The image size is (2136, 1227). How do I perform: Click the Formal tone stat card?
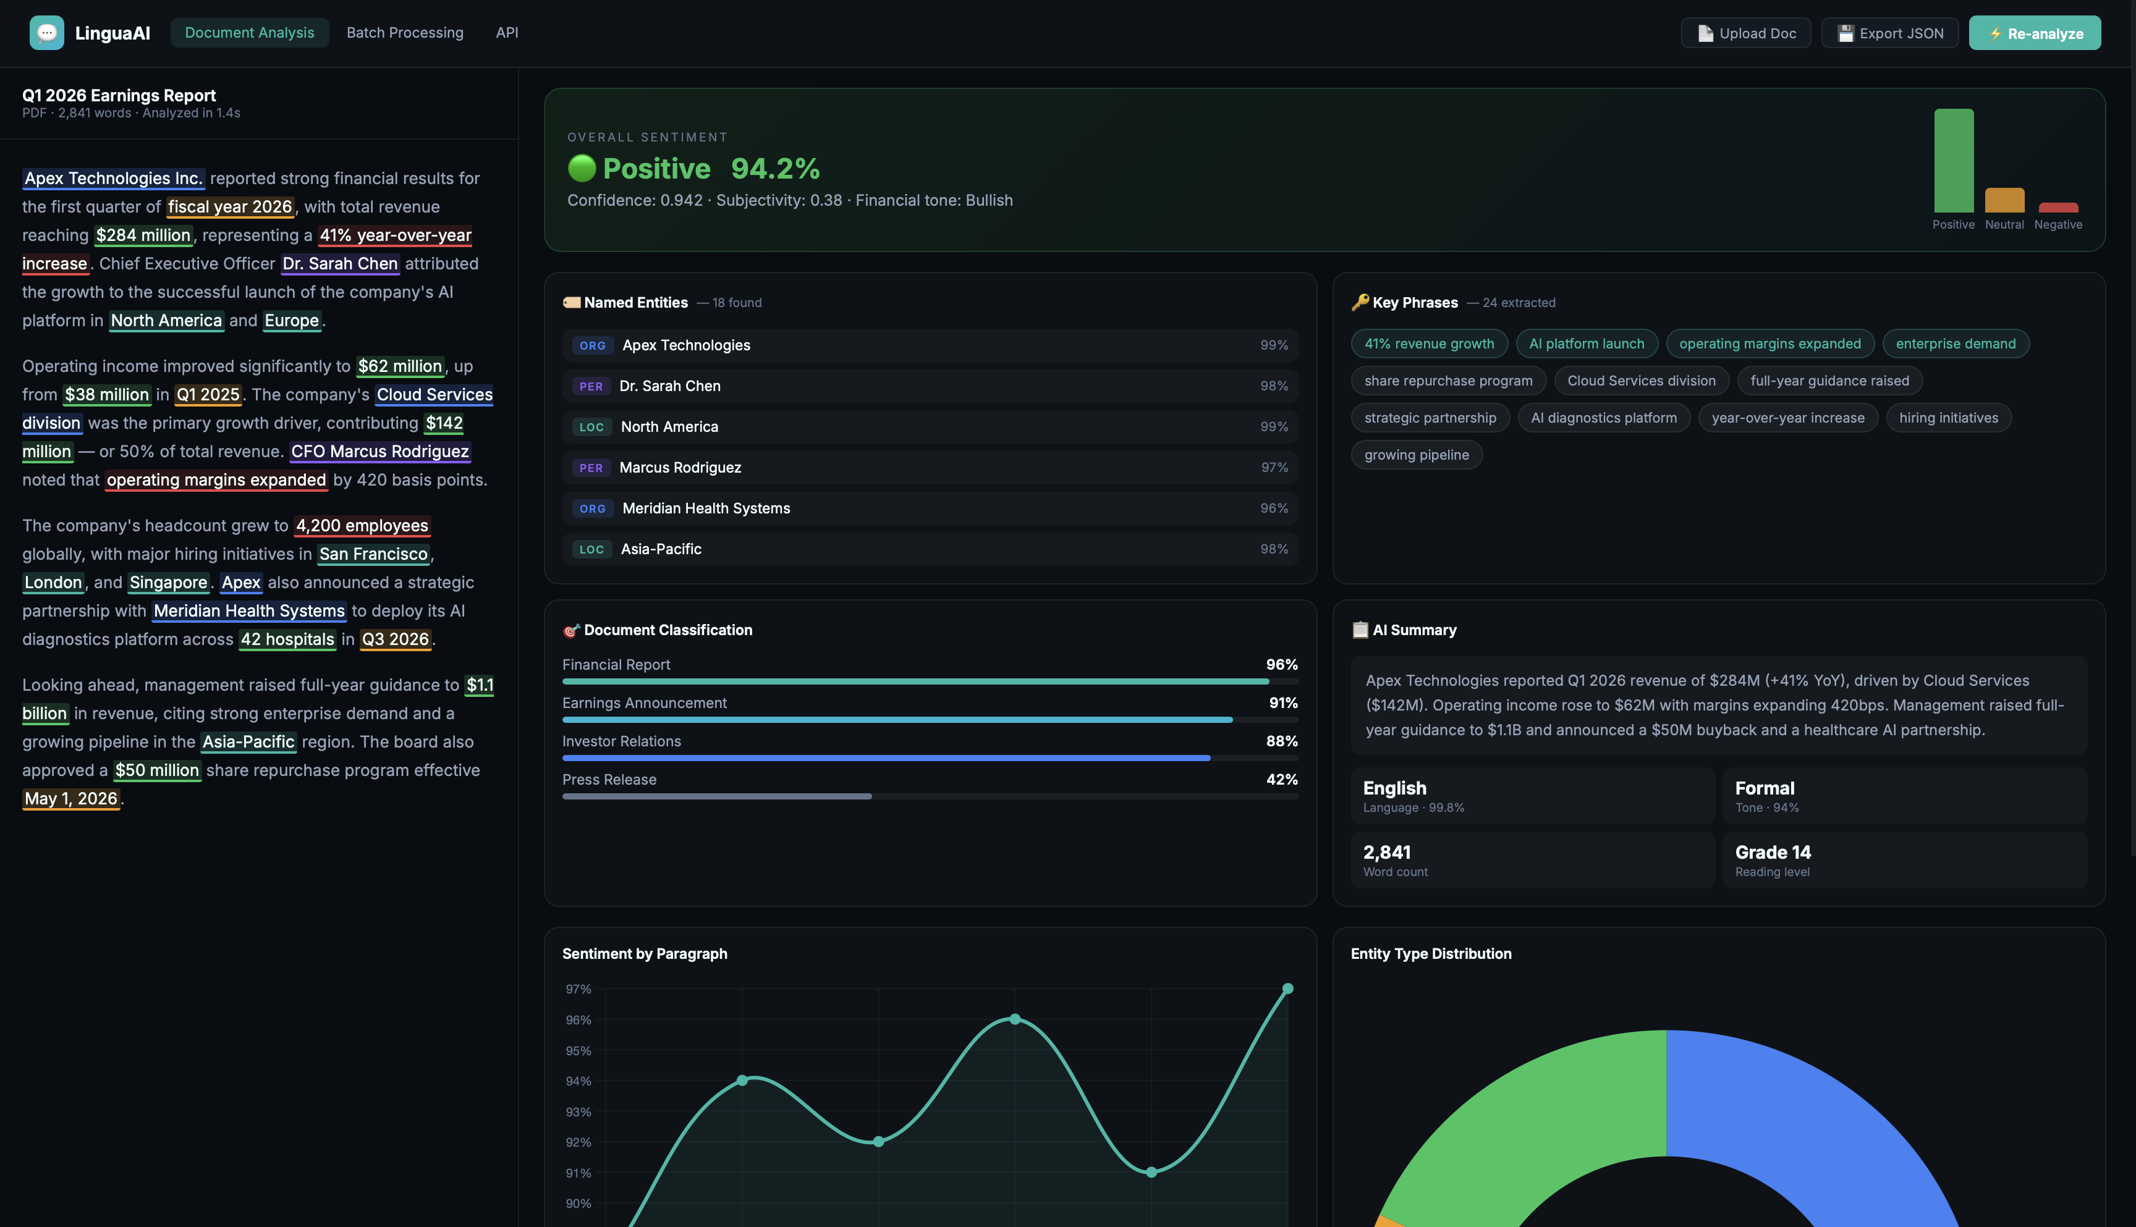(x=1905, y=796)
